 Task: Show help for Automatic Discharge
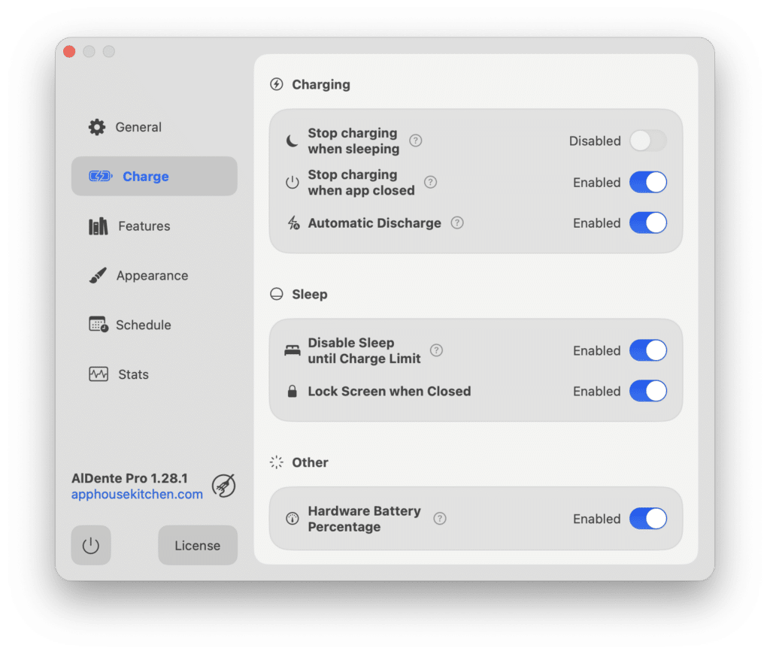[457, 223]
